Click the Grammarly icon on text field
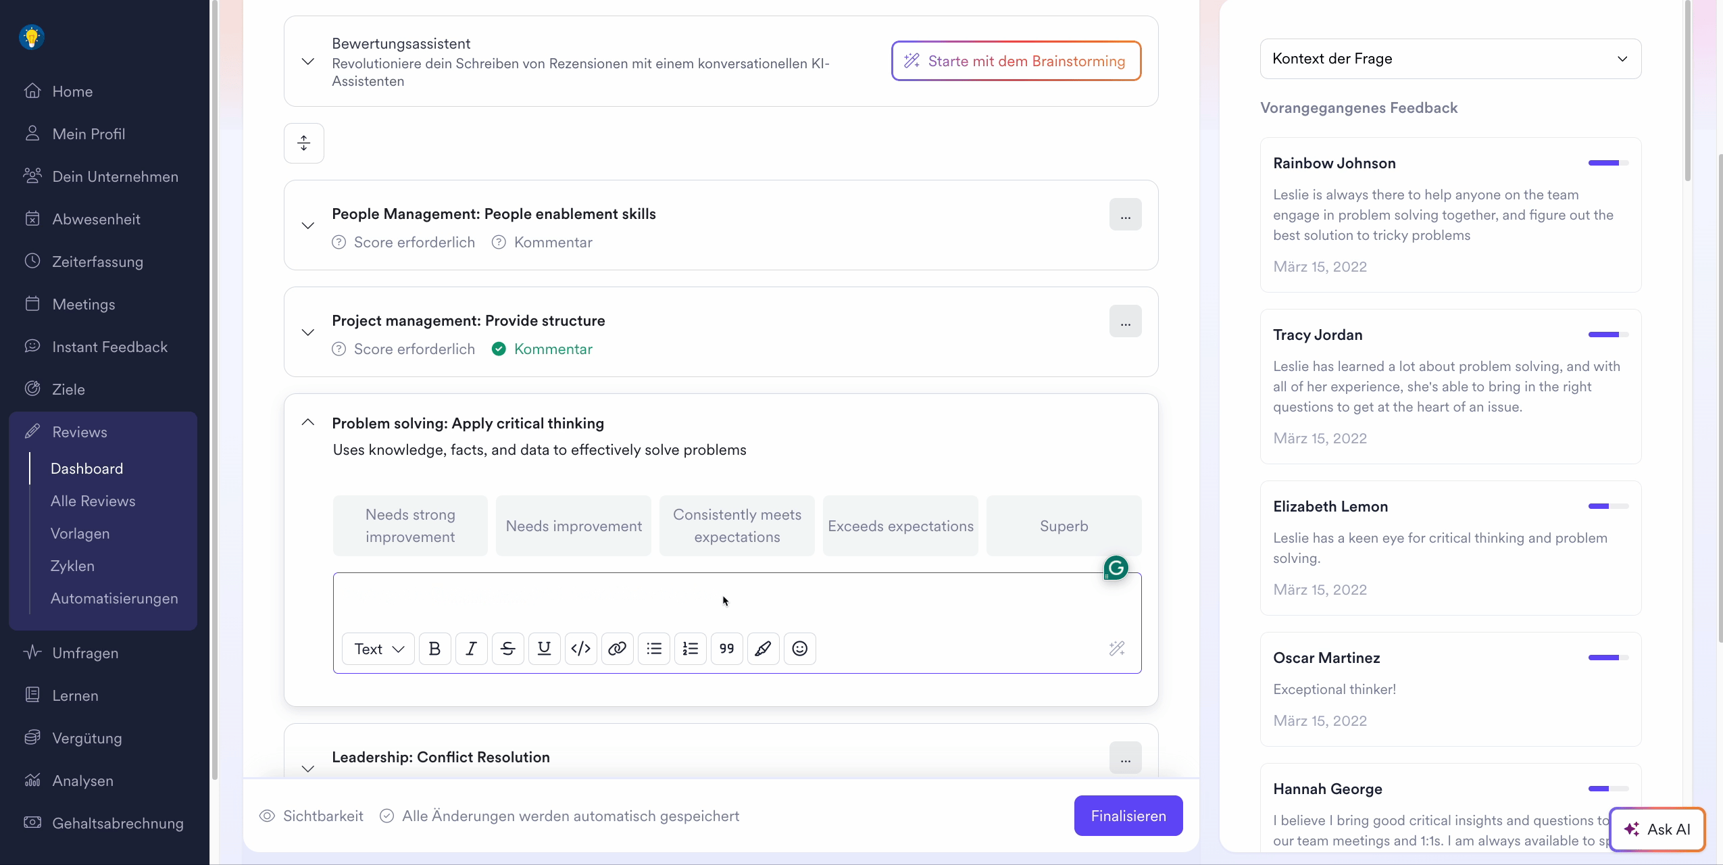The width and height of the screenshot is (1723, 865). coord(1116,568)
